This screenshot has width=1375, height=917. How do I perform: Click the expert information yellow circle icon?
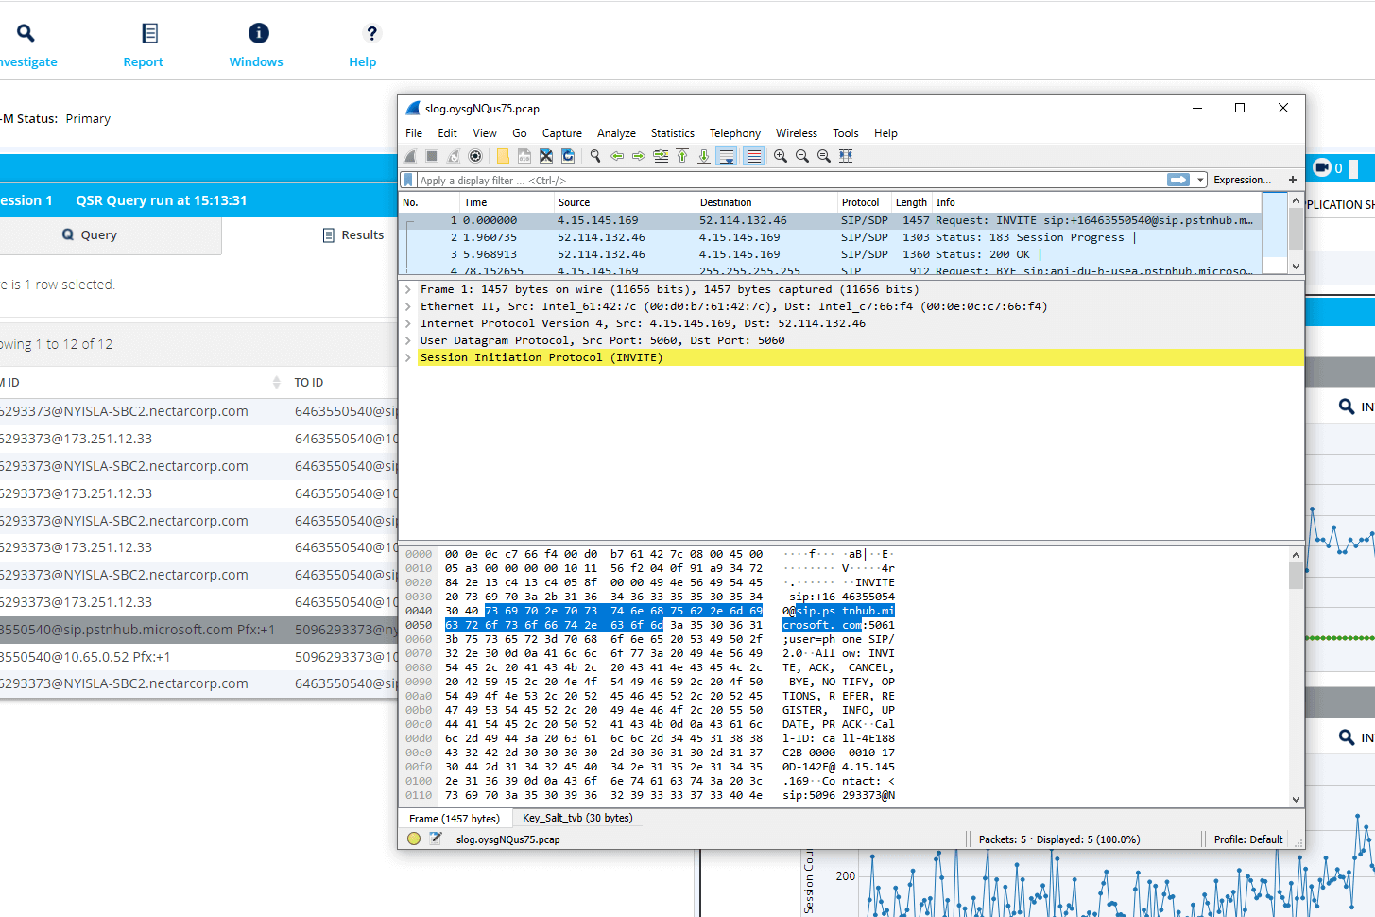pos(414,839)
